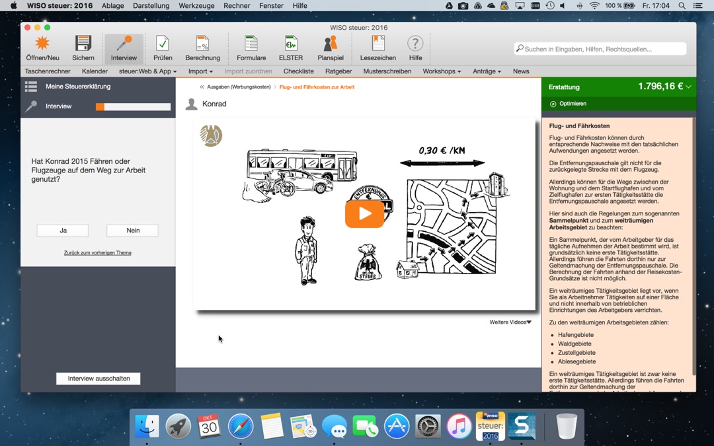Open the Ratgeber toolbar entry

(338, 71)
